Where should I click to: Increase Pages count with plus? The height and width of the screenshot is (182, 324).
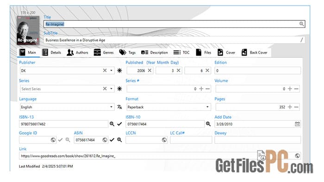coord(290,107)
